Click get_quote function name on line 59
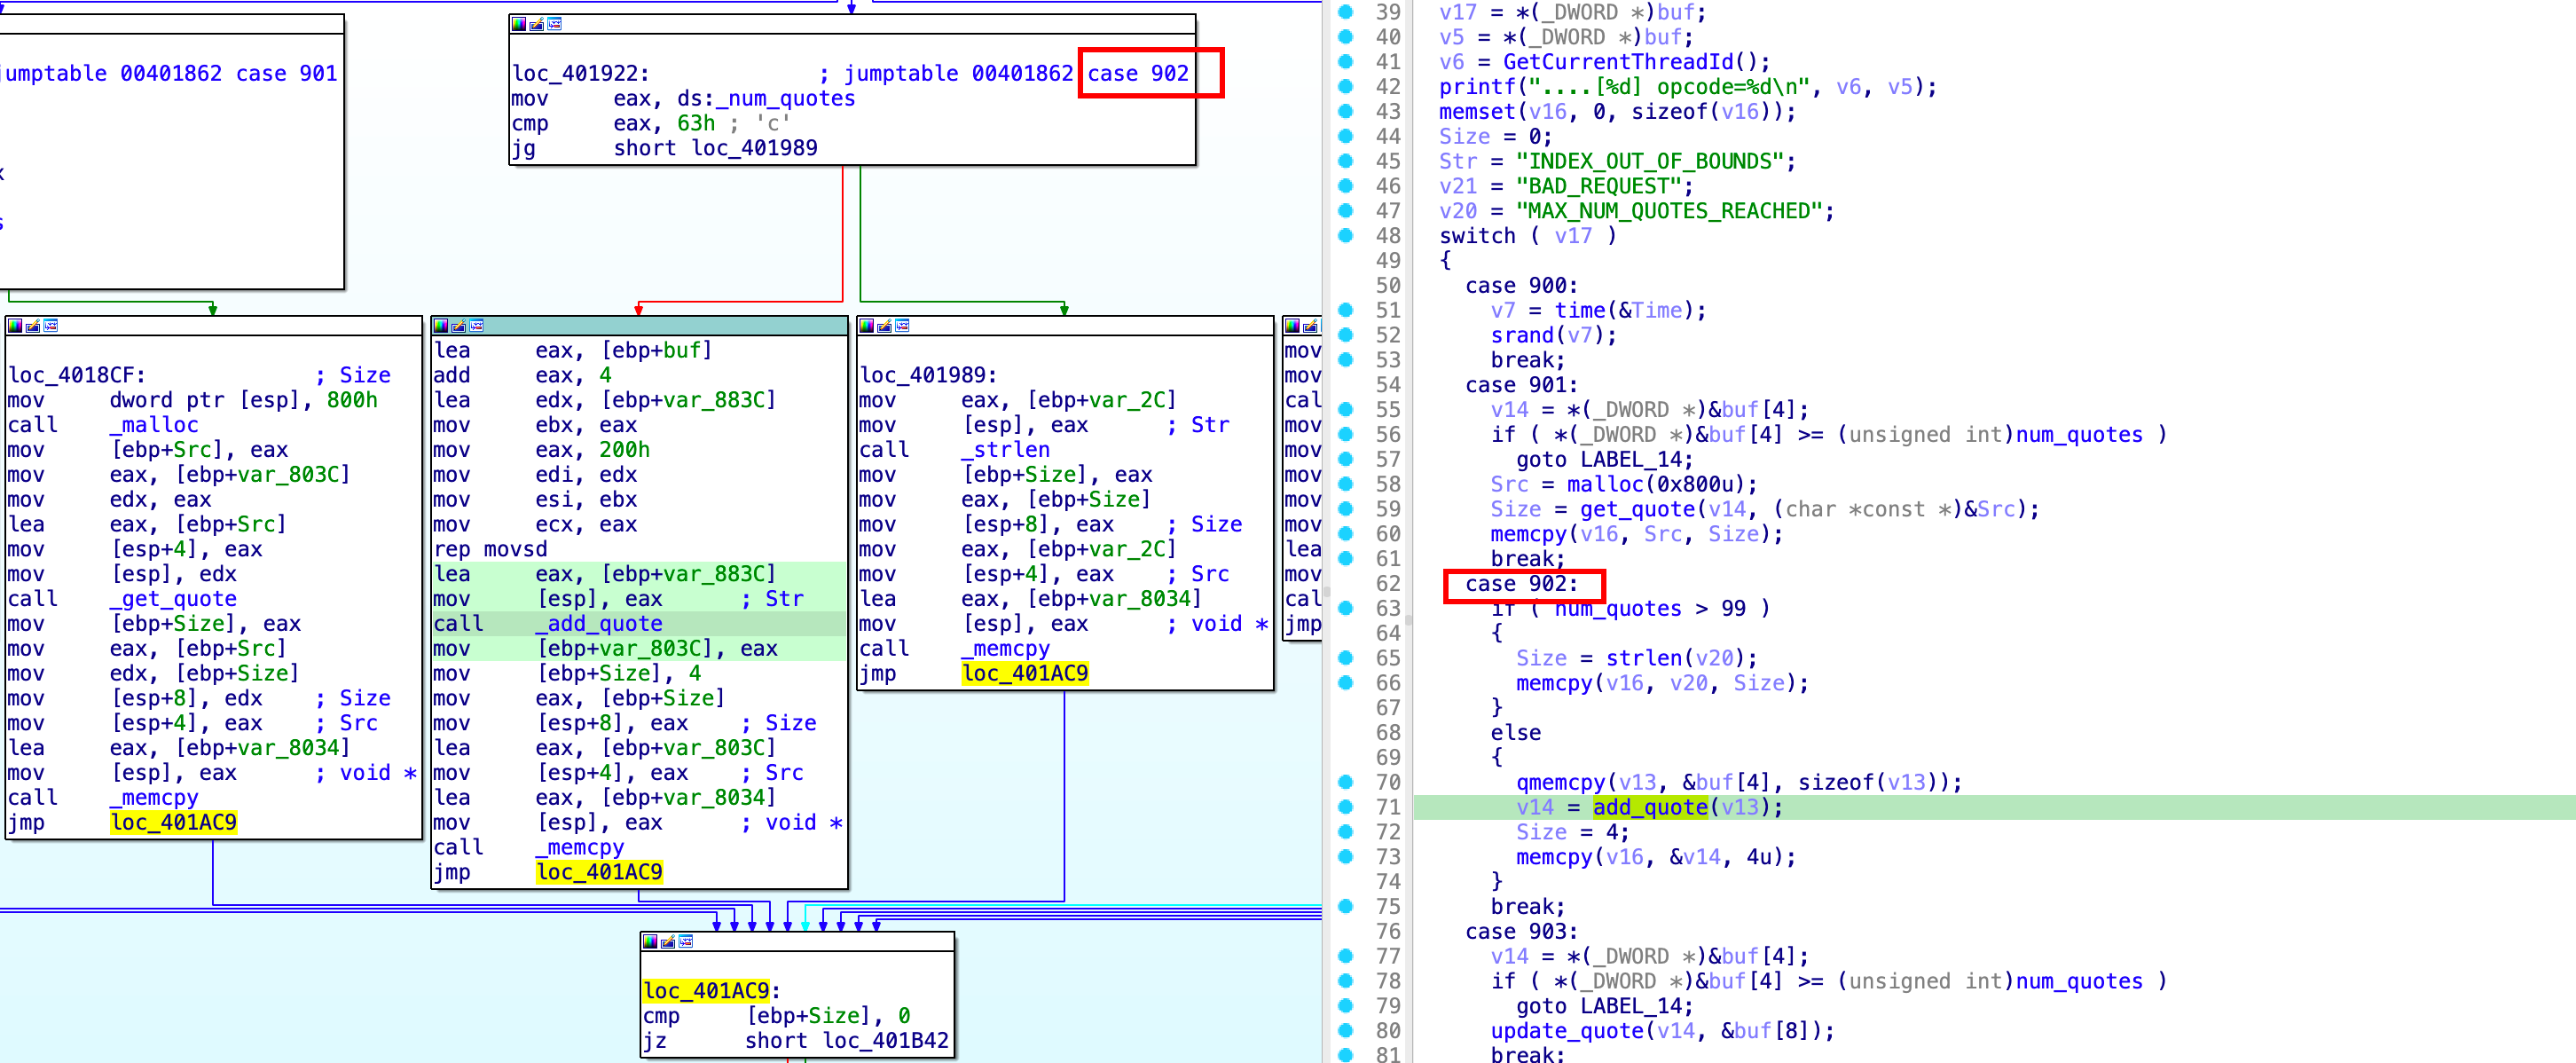This screenshot has width=2576, height=1063. click(1637, 509)
